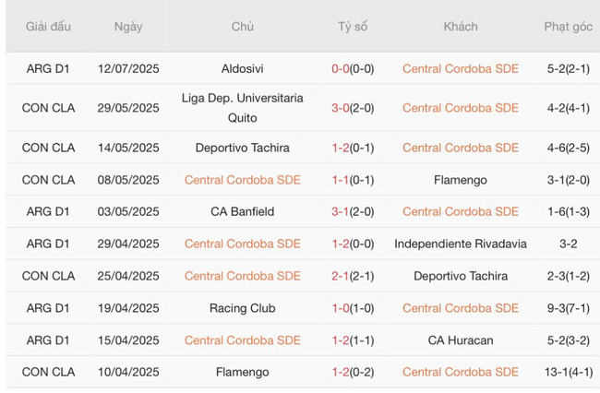Open the 3-0(2-0) match score

(x=353, y=108)
